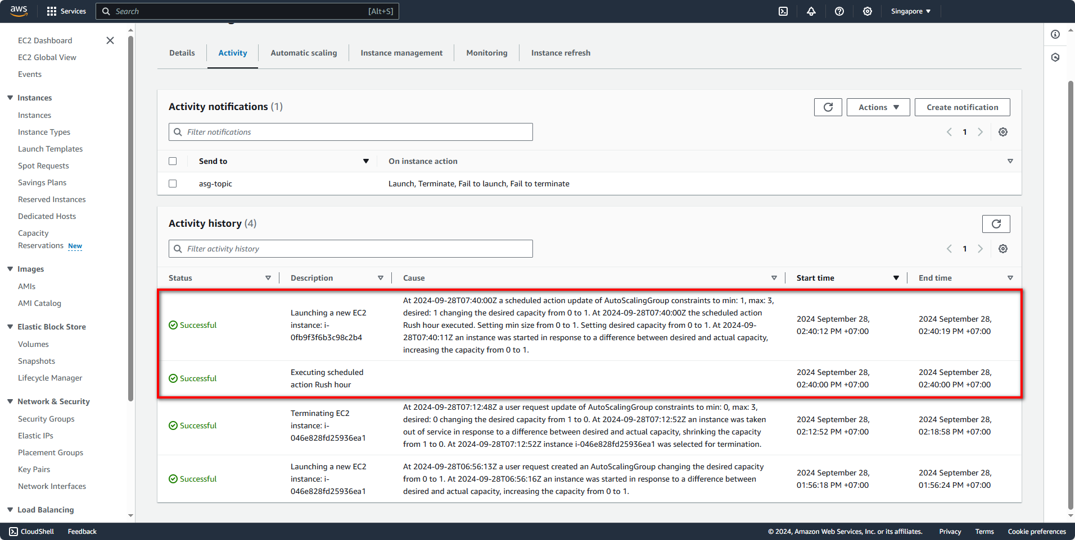Tick the asg-topic notification checkbox
Image resolution: width=1075 pixels, height=540 pixels.
(x=173, y=184)
